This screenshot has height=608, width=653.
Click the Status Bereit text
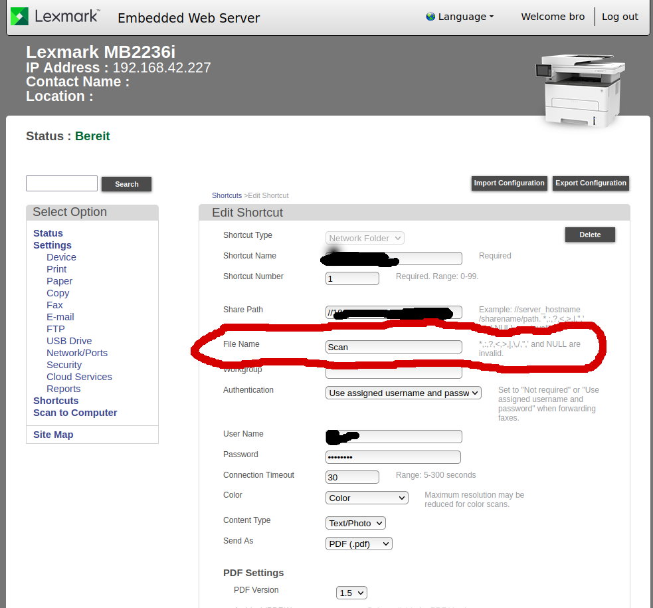pyautogui.click(x=68, y=136)
